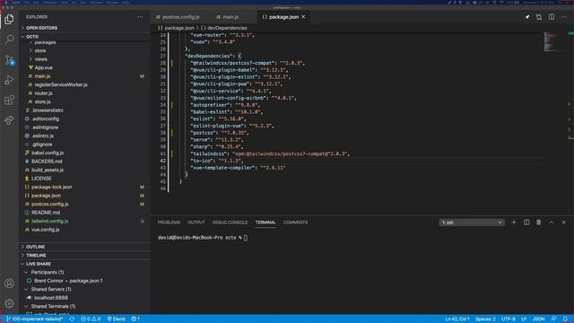Open the Extensions view
This screenshot has width=574, height=323.
click(x=9, y=100)
